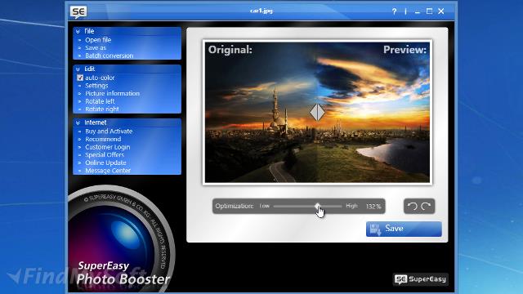Open help with the question mark icon
The image size is (523, 294).
pyautogui.click(x=394, y=11)
